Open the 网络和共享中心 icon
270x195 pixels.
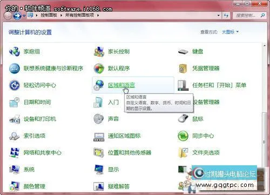pos(15,153)
